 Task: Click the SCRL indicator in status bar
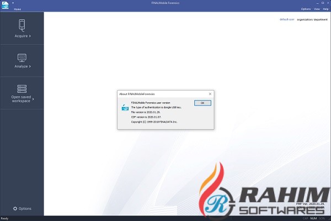coord(322,218)
